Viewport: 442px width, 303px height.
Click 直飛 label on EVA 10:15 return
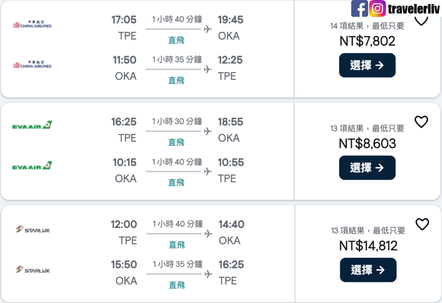176,182
